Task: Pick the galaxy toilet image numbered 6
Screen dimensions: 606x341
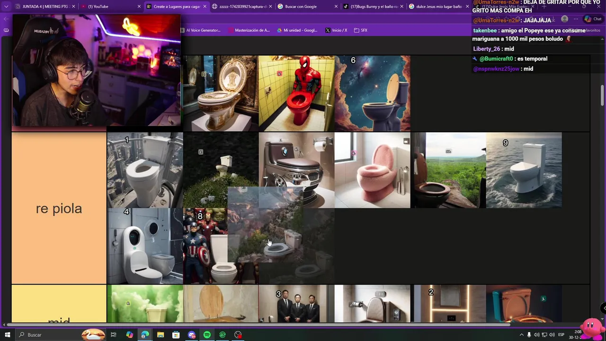Action: pos(372,93)
